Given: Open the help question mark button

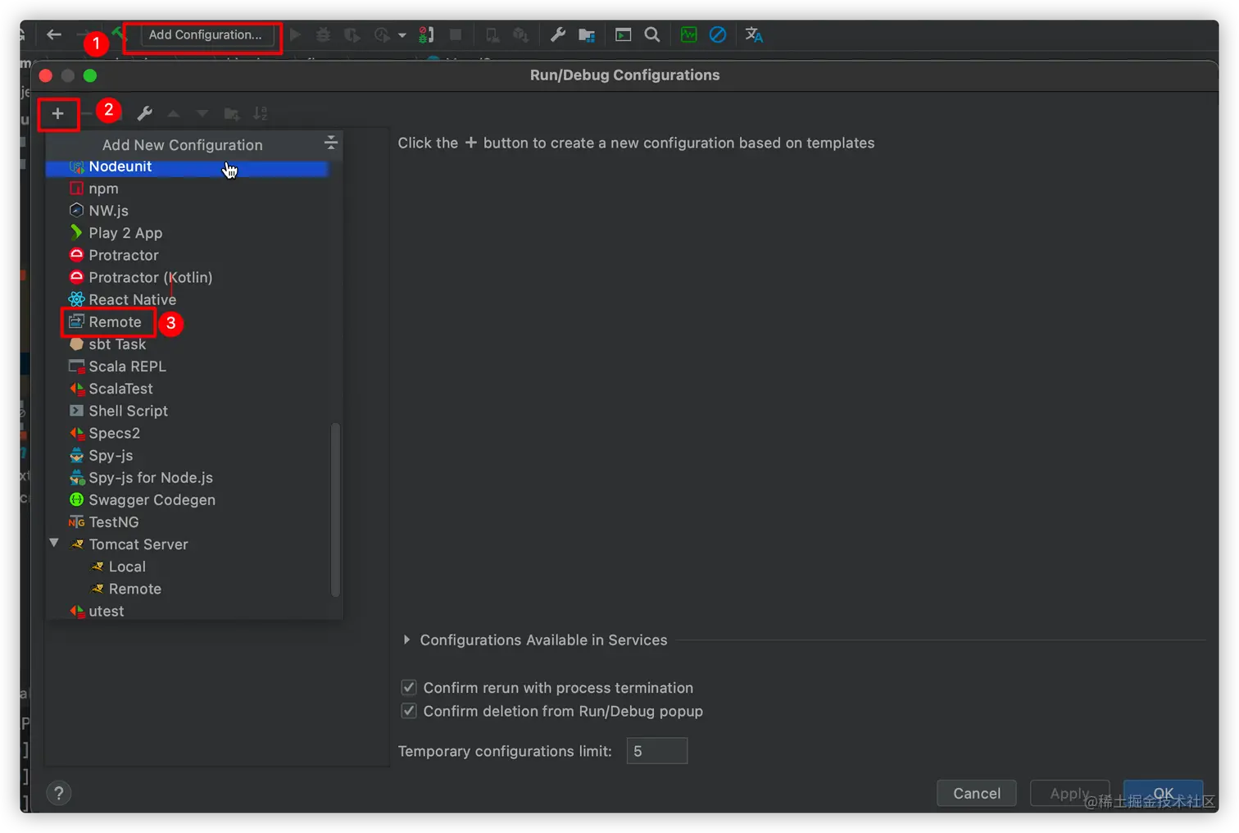Looking at the screenshot, I should click(58, 793).
